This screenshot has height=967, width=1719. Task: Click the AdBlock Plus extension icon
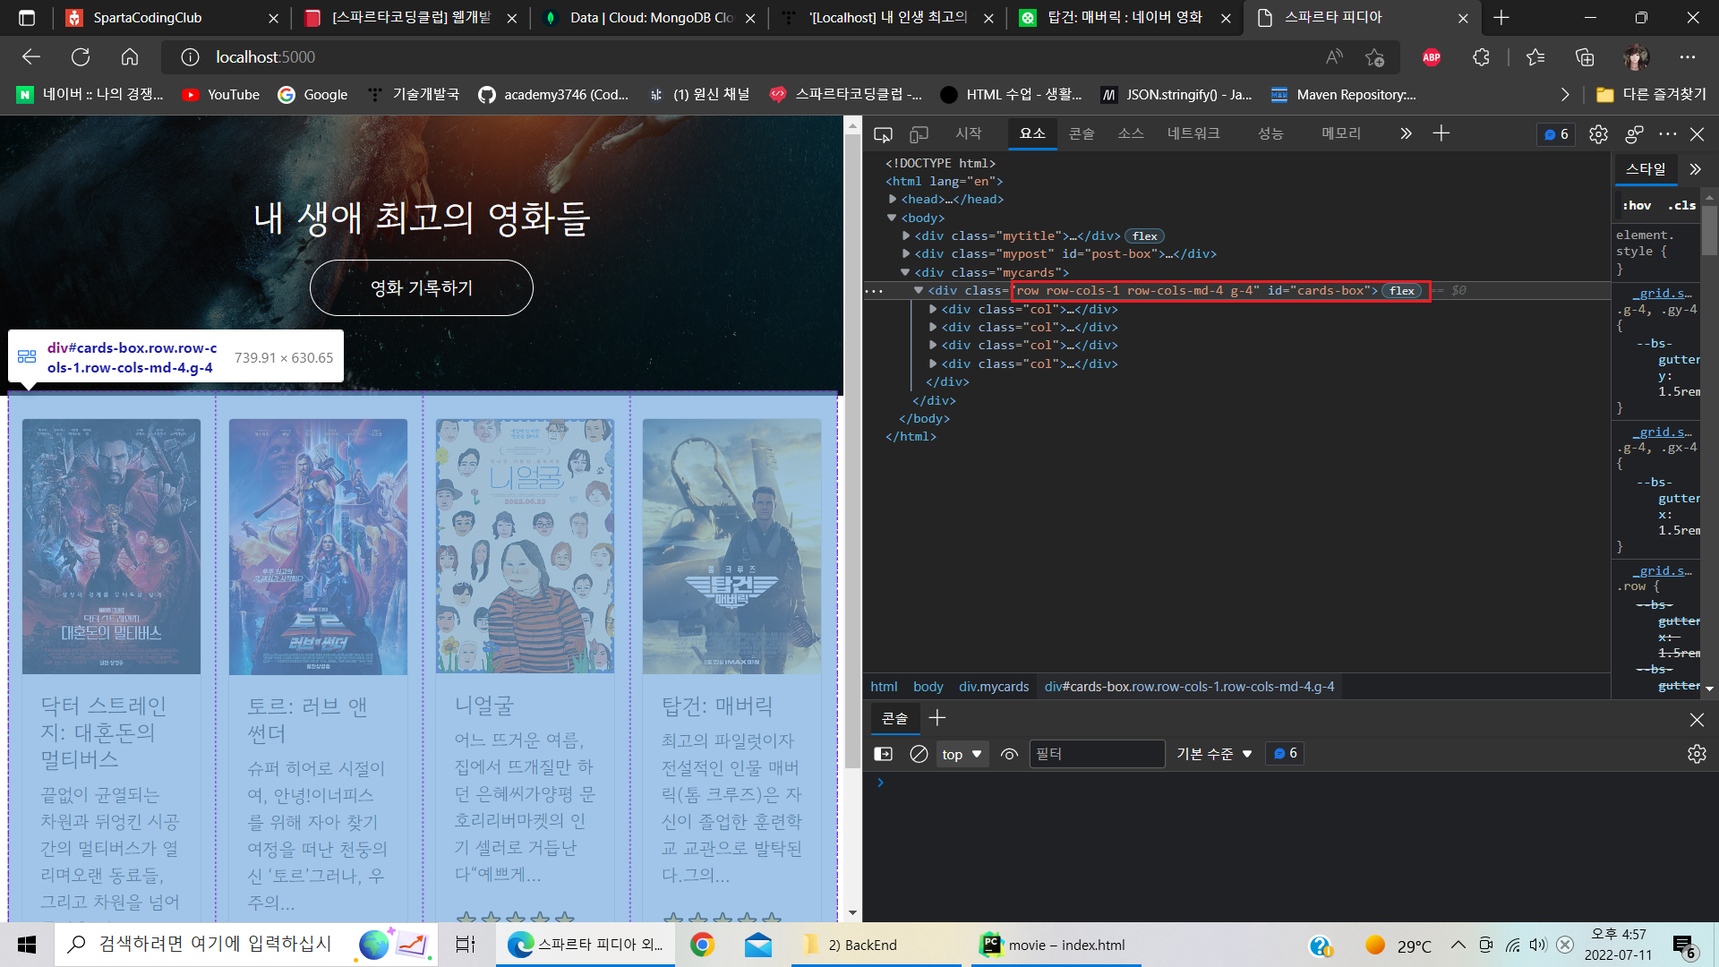1432,57
